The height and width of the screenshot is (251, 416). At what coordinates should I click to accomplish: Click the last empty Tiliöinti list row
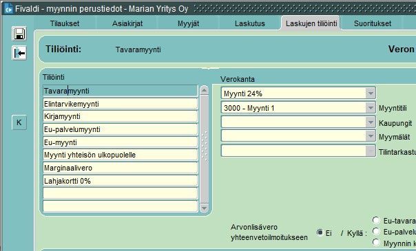[x=120, y=206]
